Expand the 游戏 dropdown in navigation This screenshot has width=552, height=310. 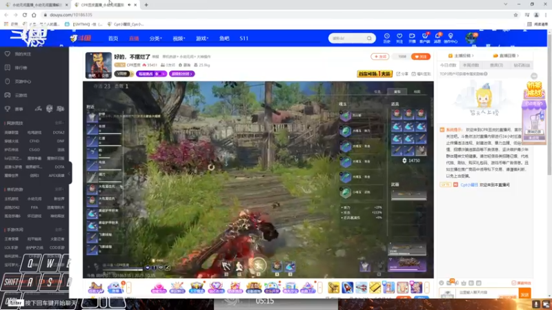click(x=201, y=39)
